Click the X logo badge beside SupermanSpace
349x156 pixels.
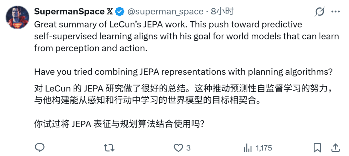110,12
